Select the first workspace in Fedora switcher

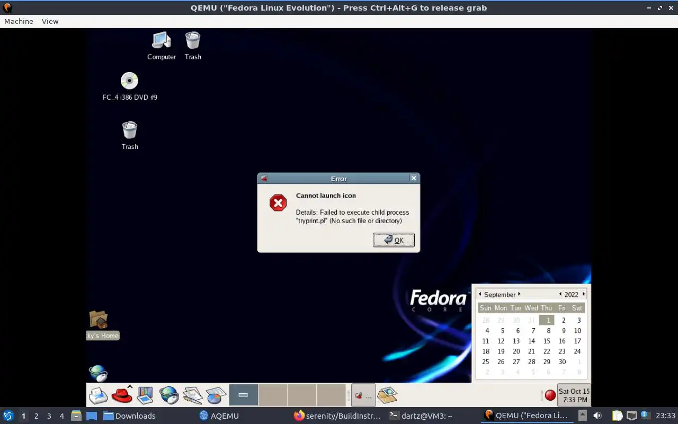point(244,395)
